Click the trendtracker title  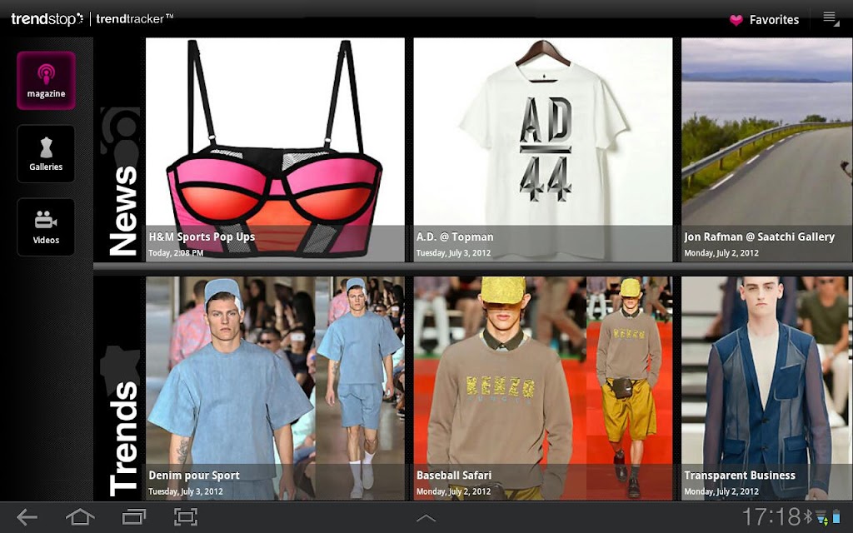(x=134, y=19)
